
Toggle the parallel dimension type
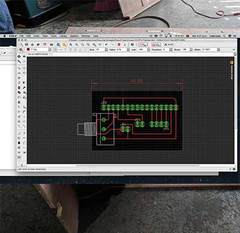pos(56,50)
